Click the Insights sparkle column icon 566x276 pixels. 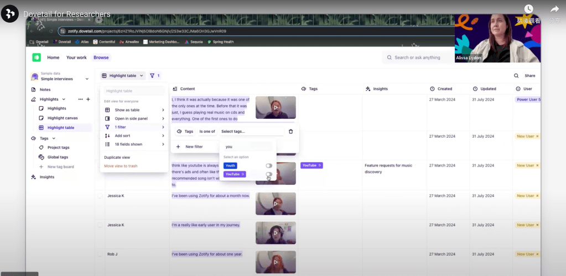[x=368, y=88]
